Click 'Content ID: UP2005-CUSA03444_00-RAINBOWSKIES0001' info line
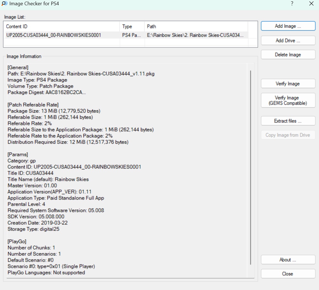 pos(74,167)
